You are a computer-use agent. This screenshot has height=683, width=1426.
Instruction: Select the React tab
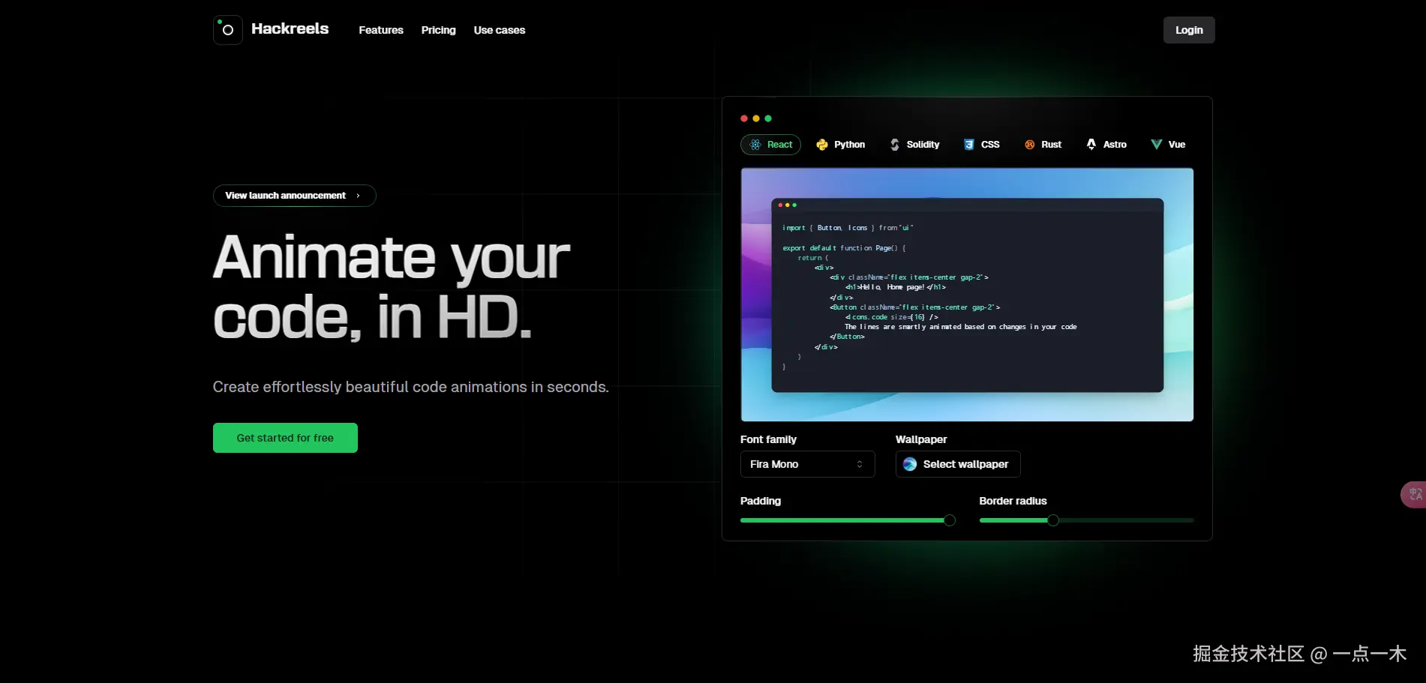(x=770, y=145)
